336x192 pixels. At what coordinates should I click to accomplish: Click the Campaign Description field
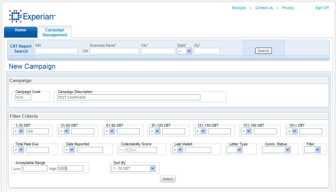coord(129,97)
